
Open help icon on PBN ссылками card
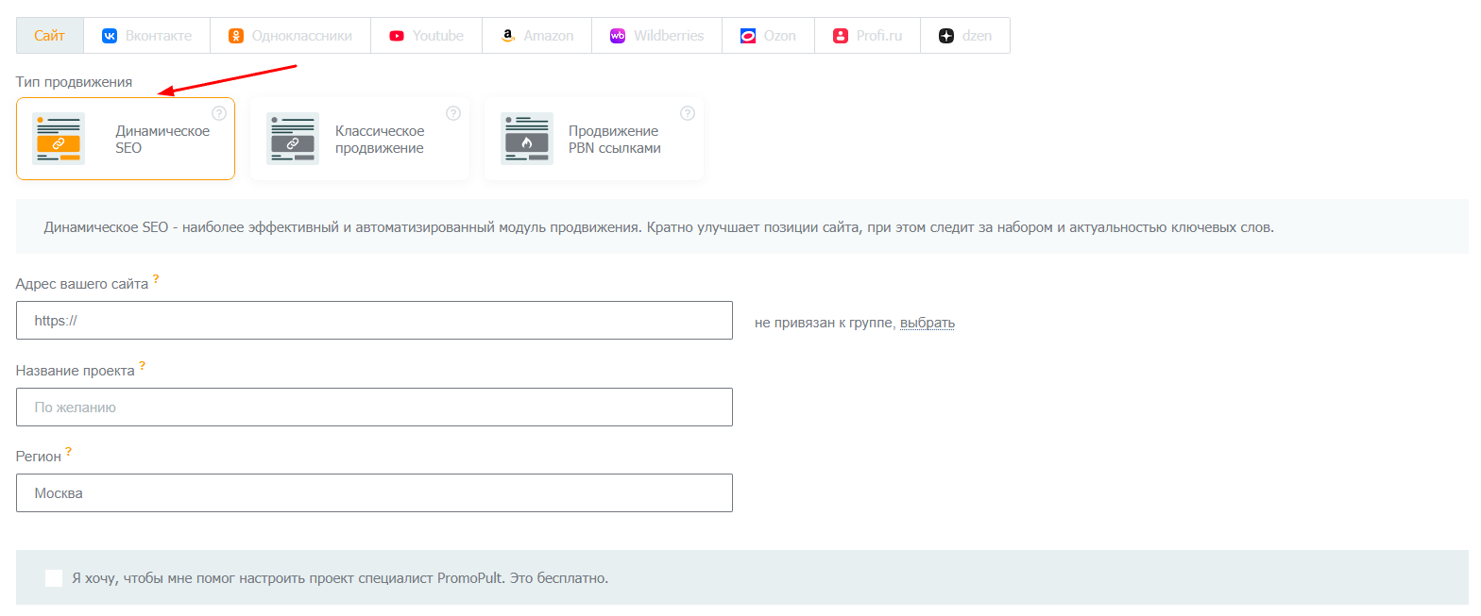pyautogui.click(x=688, y=113)
